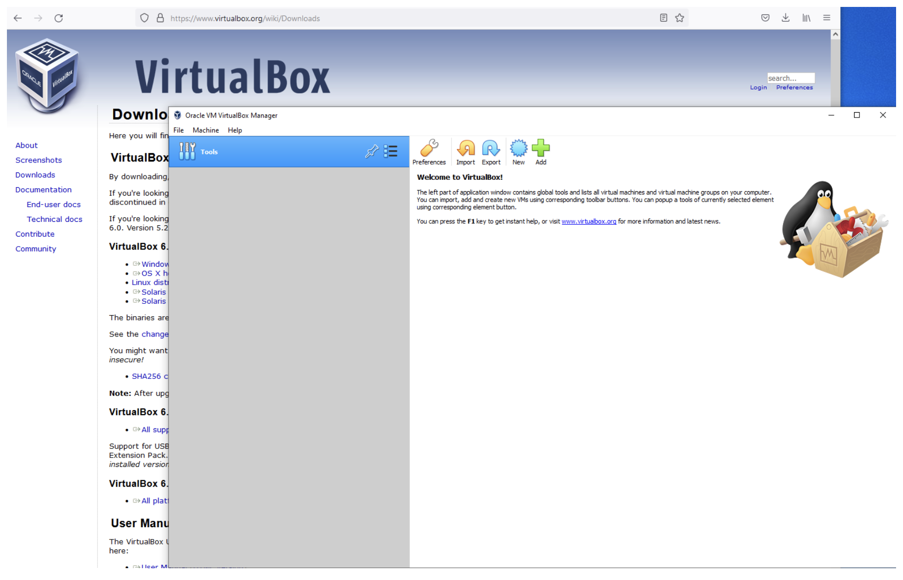Open the browser hamburger menu
Screen dimensions: 903x580
point(826,18)
